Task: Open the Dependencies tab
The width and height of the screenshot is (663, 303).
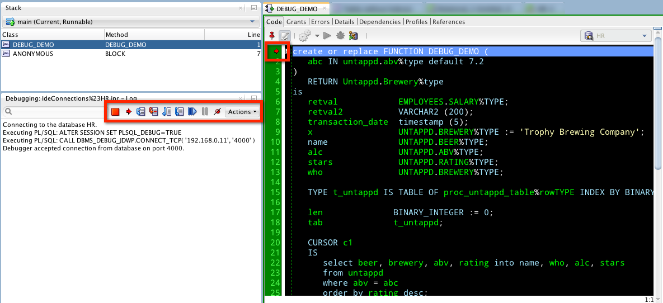Action: (x=380, y=22)
